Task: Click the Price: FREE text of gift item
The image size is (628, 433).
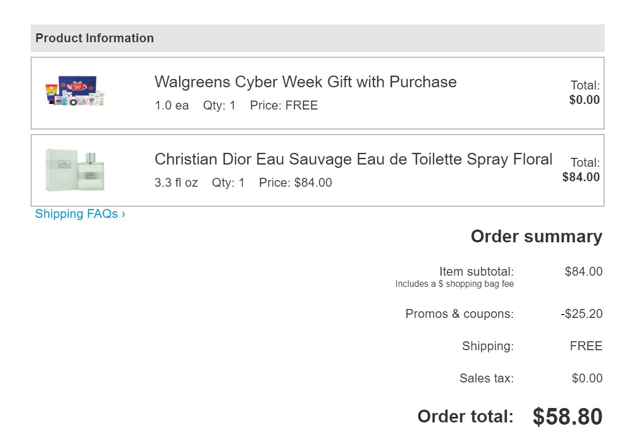Action: [283, 106]
